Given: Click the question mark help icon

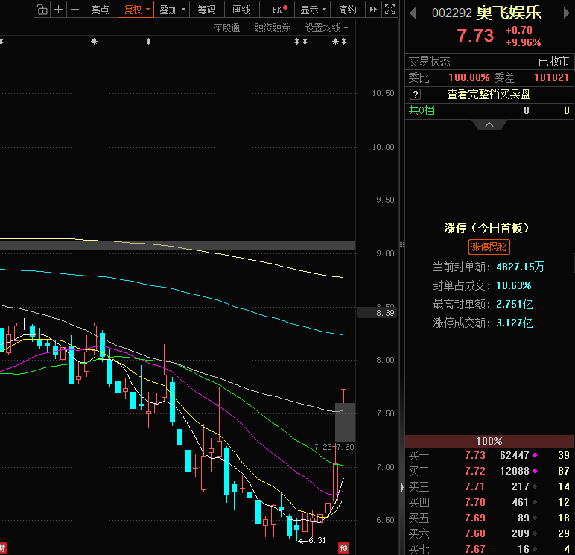Looking at the screenshot, I should (x=415, y=95).
